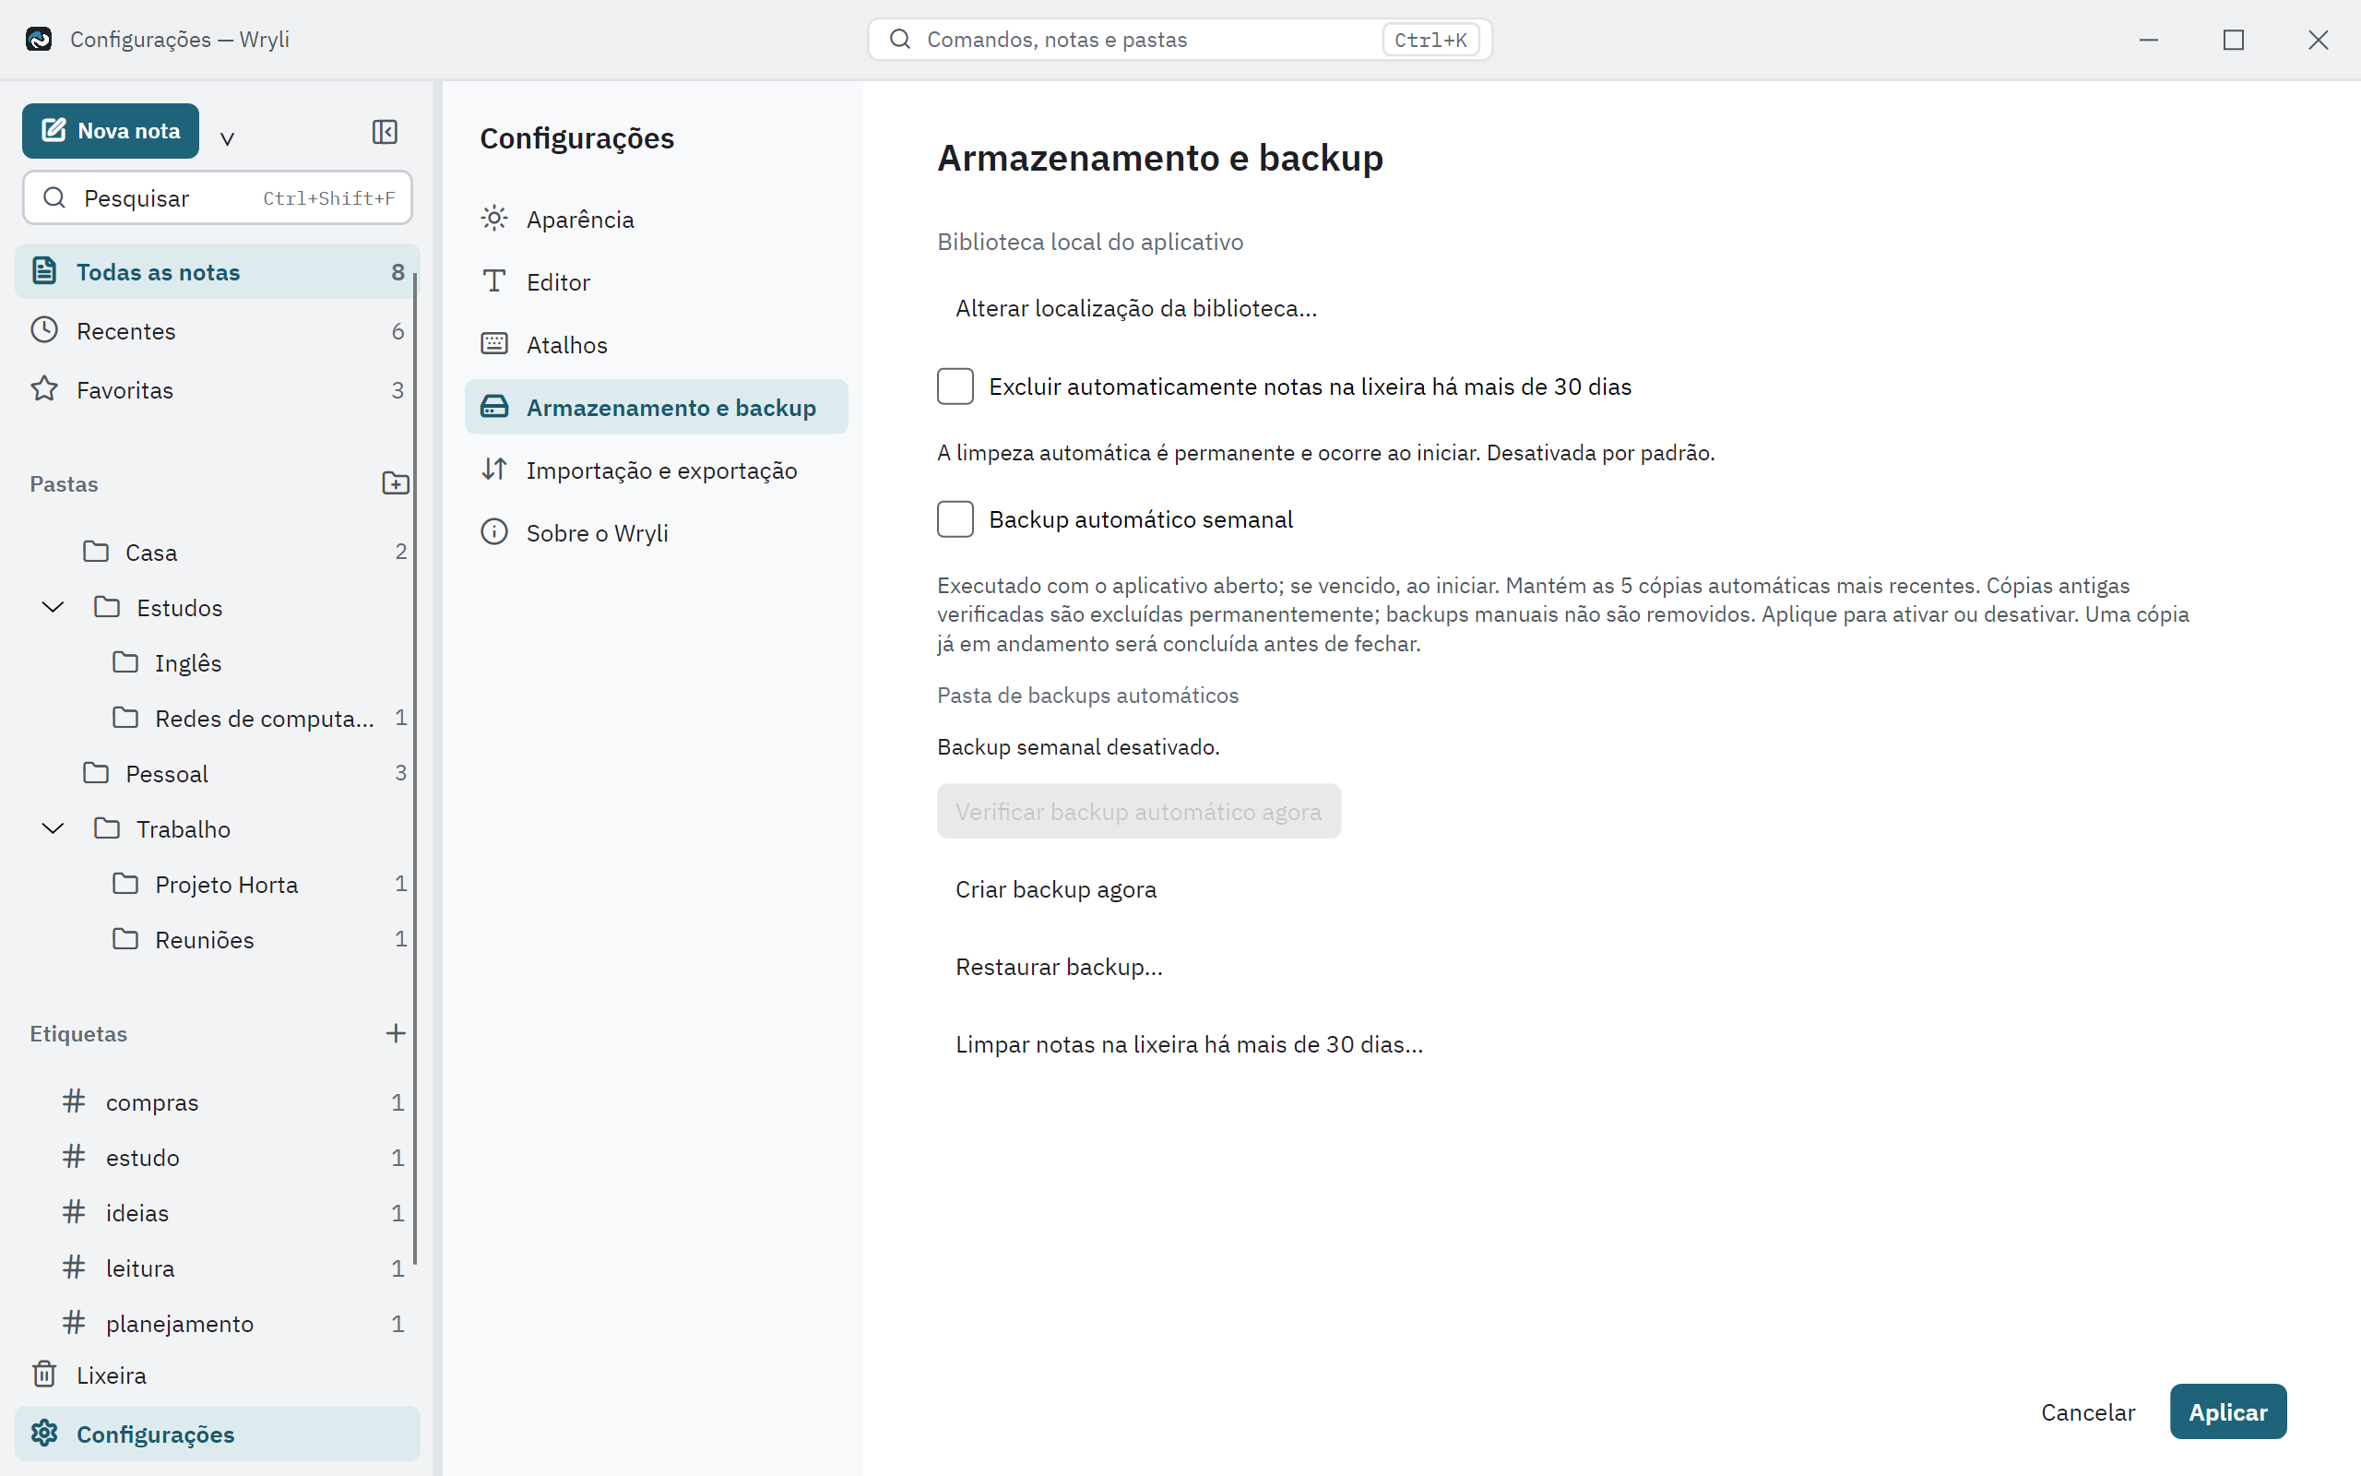Click Alterar localização da biblioteca
Screen dimensions: 2361x1476
[x=1135, y=308]
